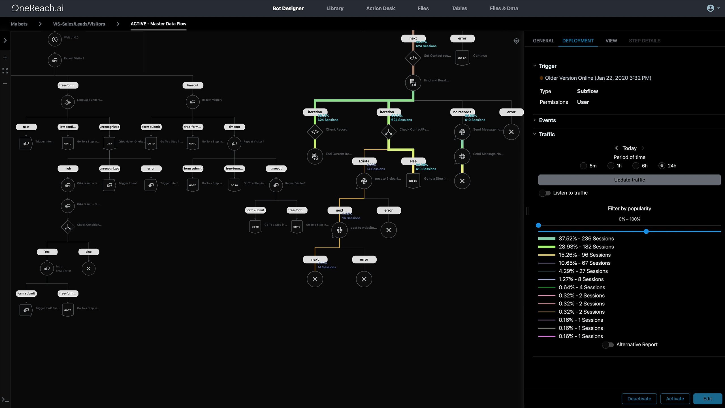Click the fit-to-screen expand icon

coord(5,71)
